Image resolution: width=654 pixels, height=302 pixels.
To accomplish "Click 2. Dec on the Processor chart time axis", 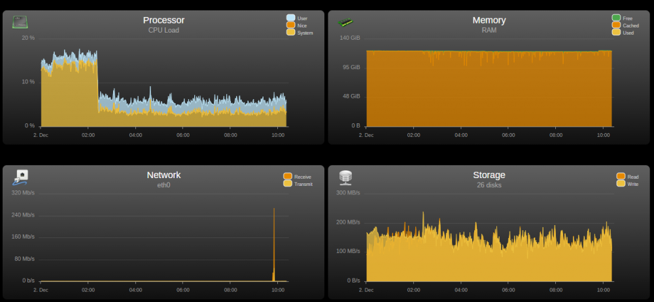I will click(41, 135).
